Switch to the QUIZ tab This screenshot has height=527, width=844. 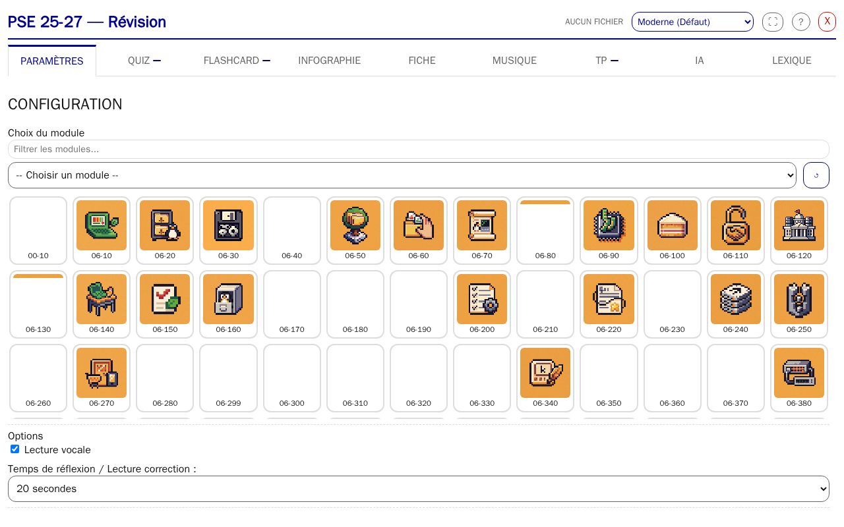pos(144,61)
